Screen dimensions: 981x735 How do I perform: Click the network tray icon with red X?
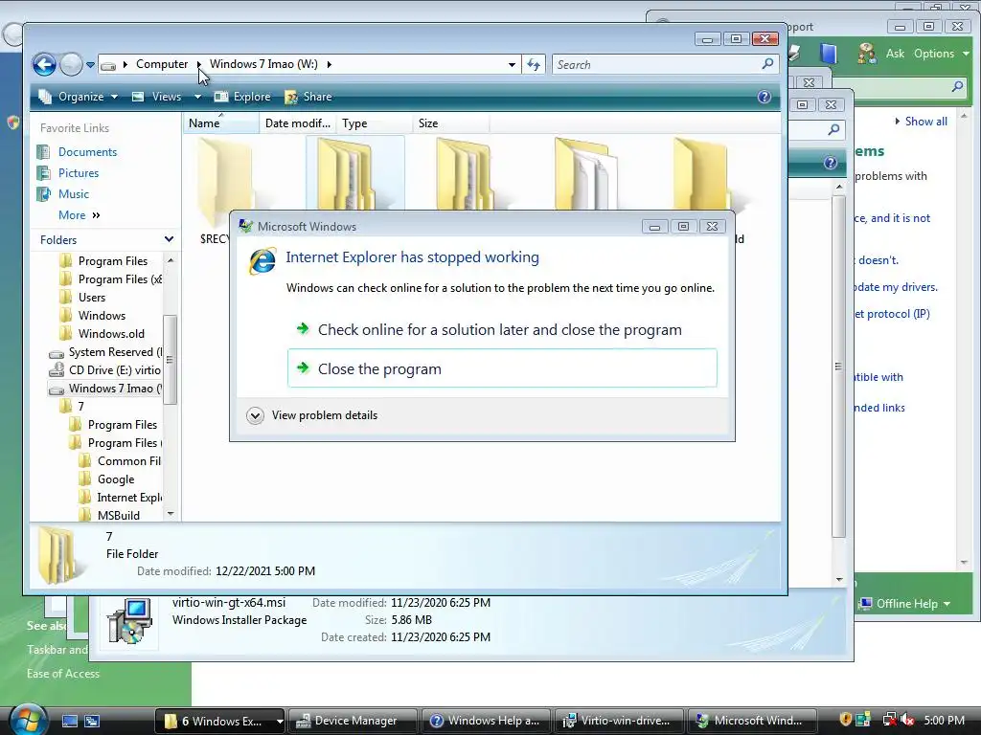point(888,721)
